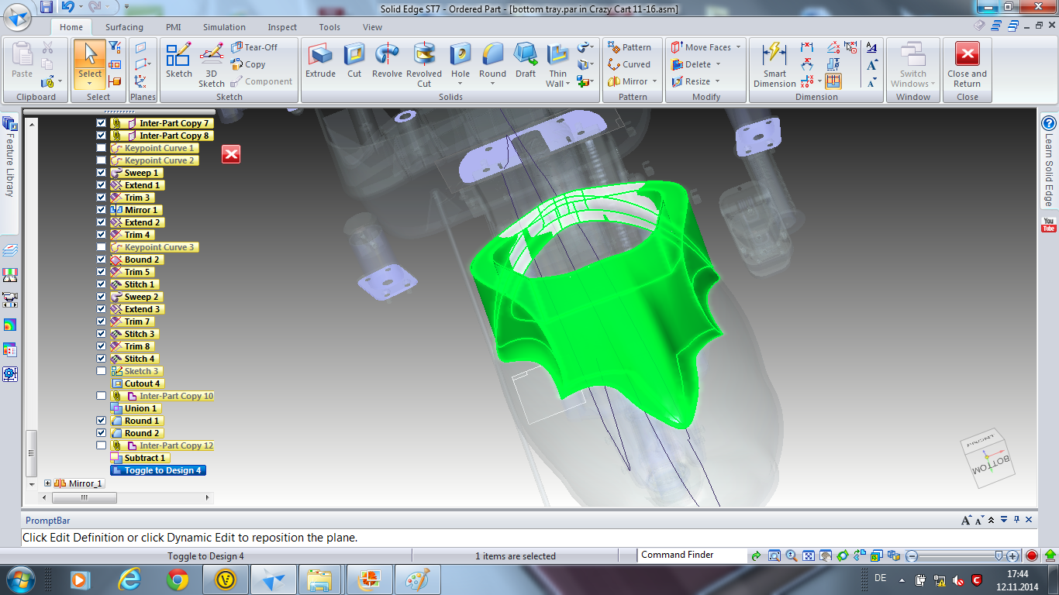This screenshot has height=595, width=1059.
Task: Start a 3D Sketch
Action: 212,65
